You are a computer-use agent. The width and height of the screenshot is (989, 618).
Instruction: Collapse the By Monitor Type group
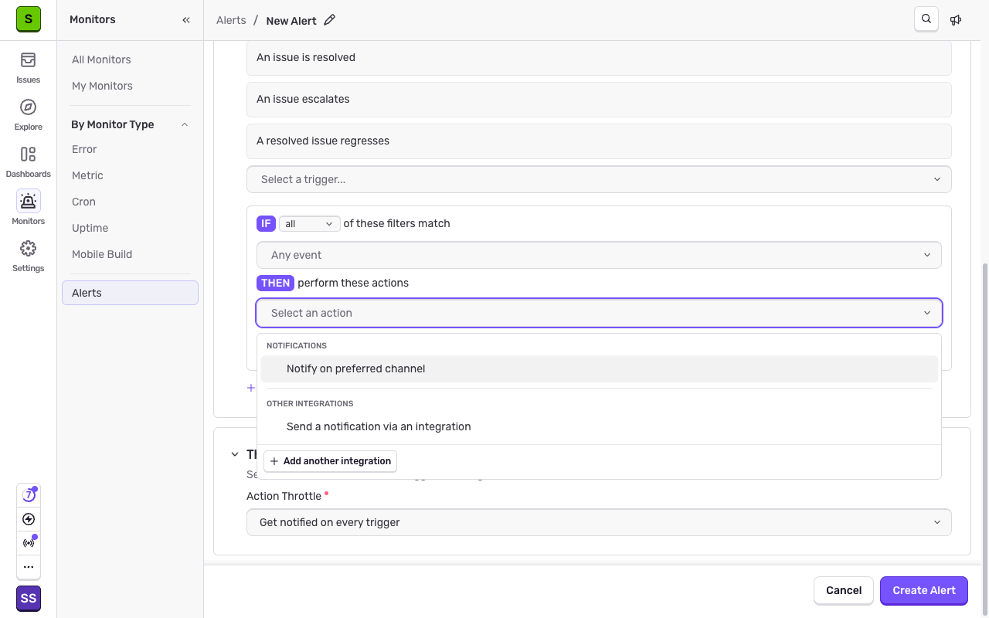130,124
